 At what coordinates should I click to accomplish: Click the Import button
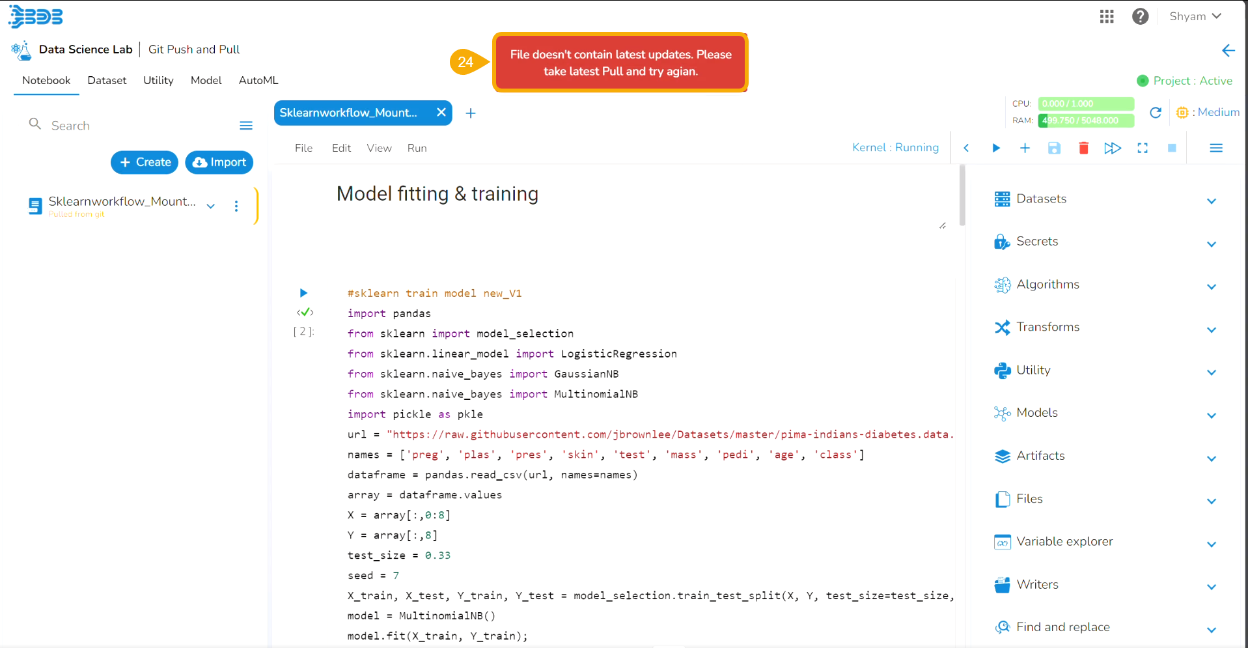click(x=219, y=162)
